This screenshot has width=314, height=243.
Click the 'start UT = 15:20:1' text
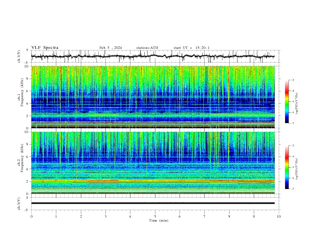click(x=191, y=48)
